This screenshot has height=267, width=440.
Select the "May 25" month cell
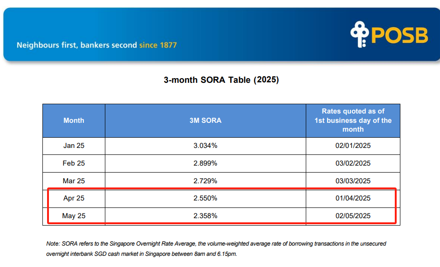click(74, 216)
